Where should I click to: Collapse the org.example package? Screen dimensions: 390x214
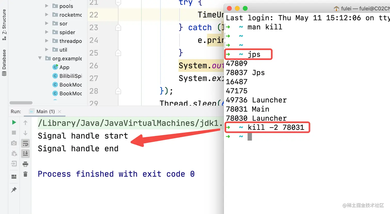[x=40, y=58]
